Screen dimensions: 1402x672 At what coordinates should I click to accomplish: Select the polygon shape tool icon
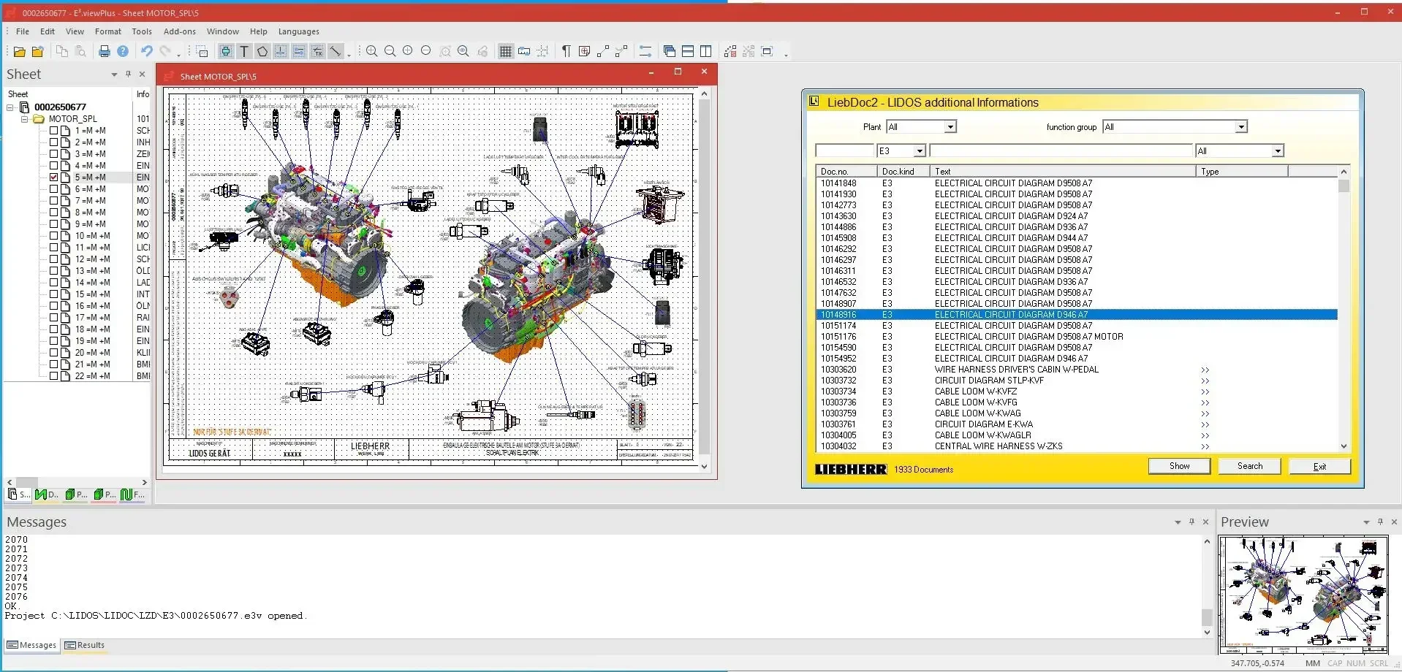pyautogui.click(x=262, y=51)
